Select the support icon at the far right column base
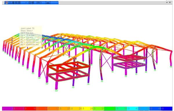 171,66
